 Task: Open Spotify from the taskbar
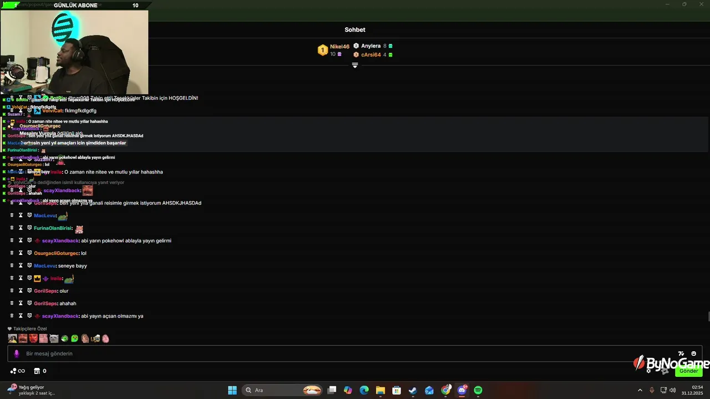tap(478, 390)
